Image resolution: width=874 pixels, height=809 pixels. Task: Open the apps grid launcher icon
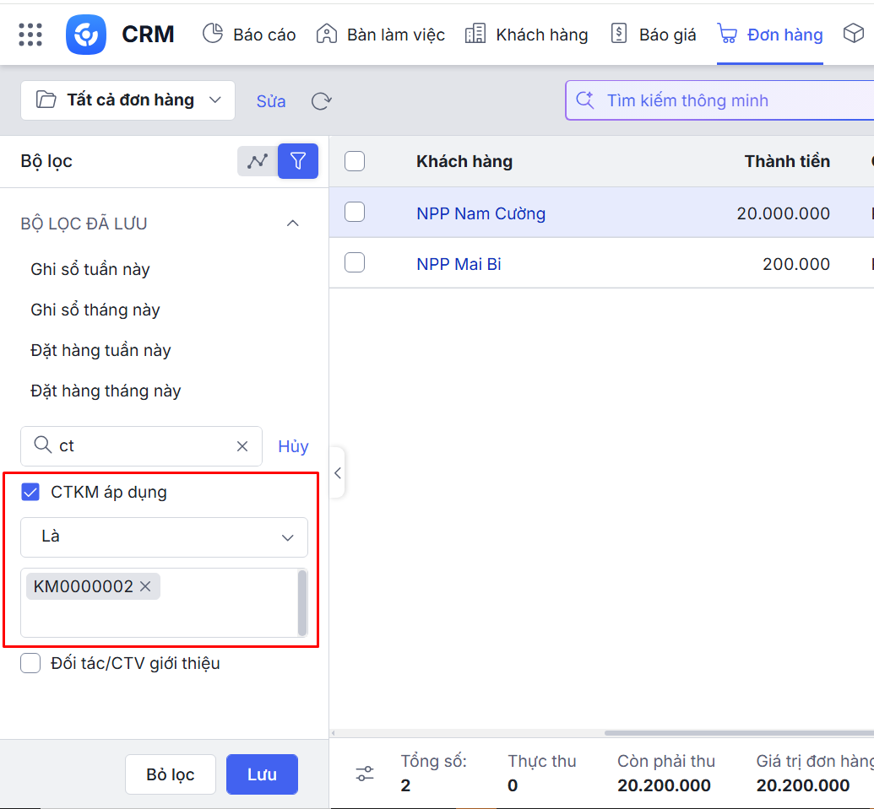pos(30,35)
